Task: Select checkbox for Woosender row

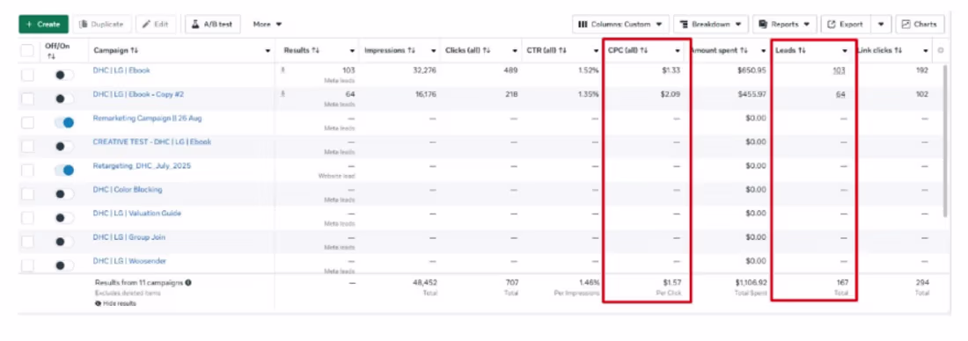Action: point(28,265)
